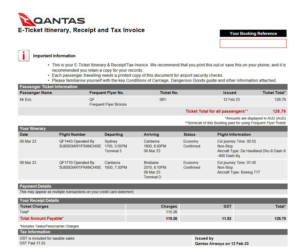Click the red Important Information icon
This screenshot has width=302, height=250.
[24, 56]
